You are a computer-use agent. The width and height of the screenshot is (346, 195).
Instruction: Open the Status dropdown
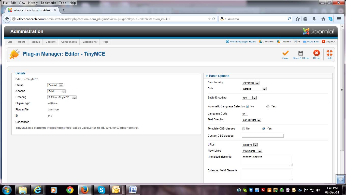coord(55,85)
